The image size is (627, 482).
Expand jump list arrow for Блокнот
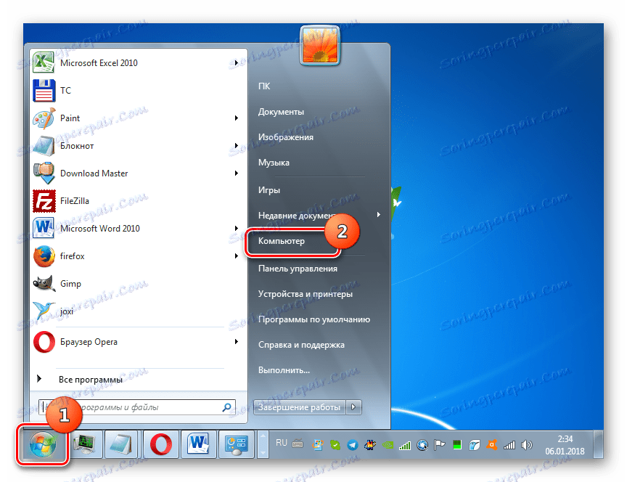tap(237, 146)
